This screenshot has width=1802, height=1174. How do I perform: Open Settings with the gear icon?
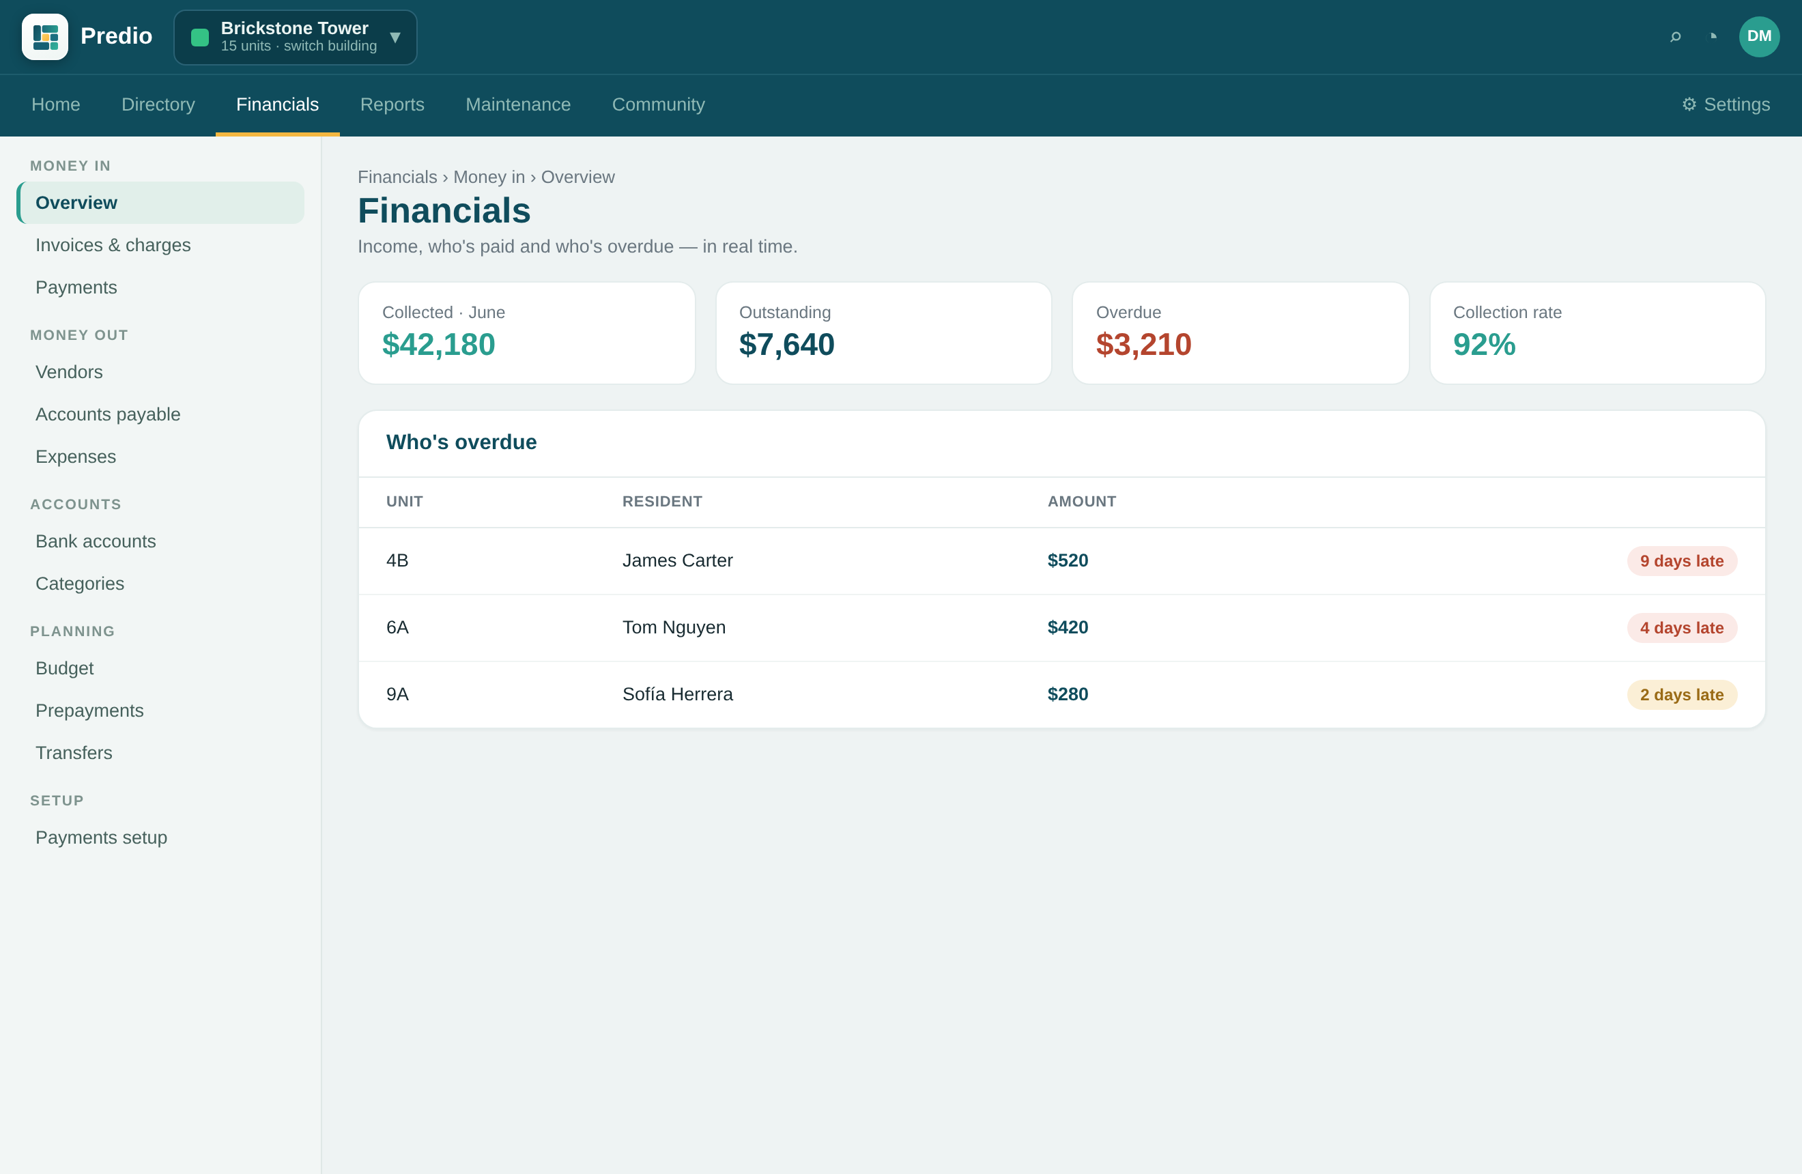point(1726,104)
